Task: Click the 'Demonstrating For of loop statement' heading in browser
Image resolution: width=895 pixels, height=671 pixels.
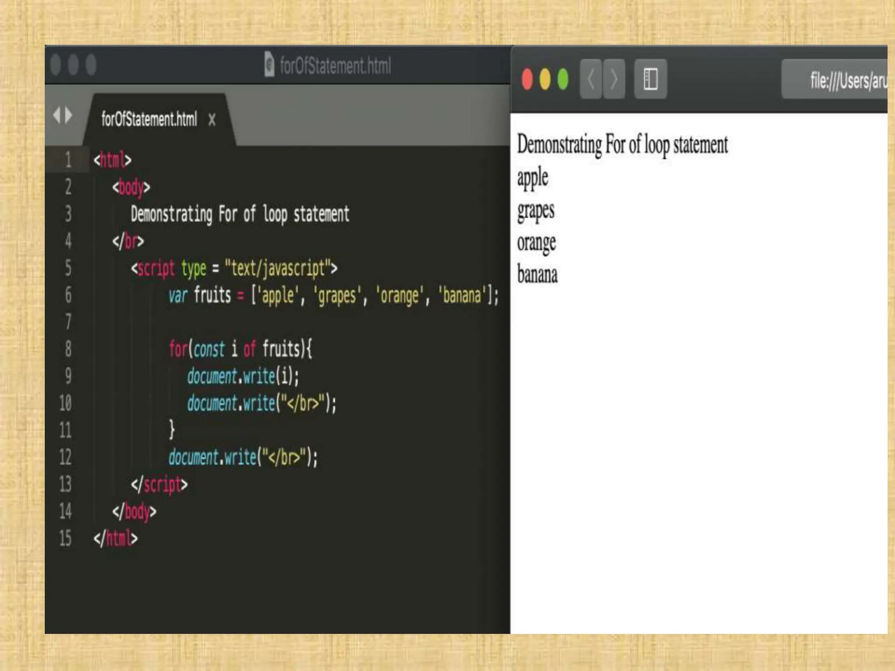Action: (622, 145)
